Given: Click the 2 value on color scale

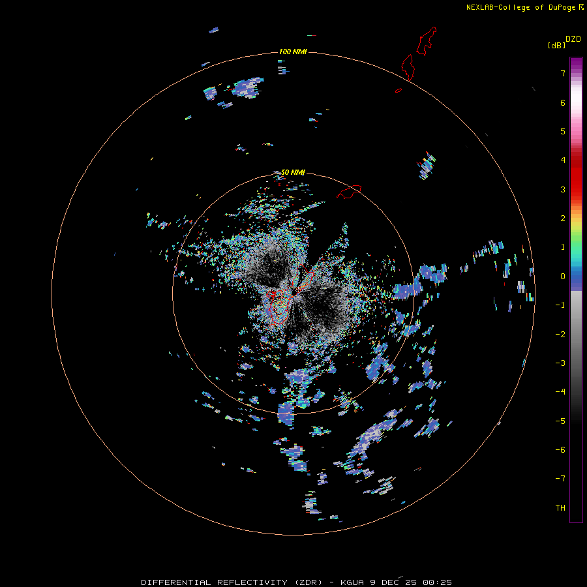Looking at the screenshot, I should (x=563, y=218).
